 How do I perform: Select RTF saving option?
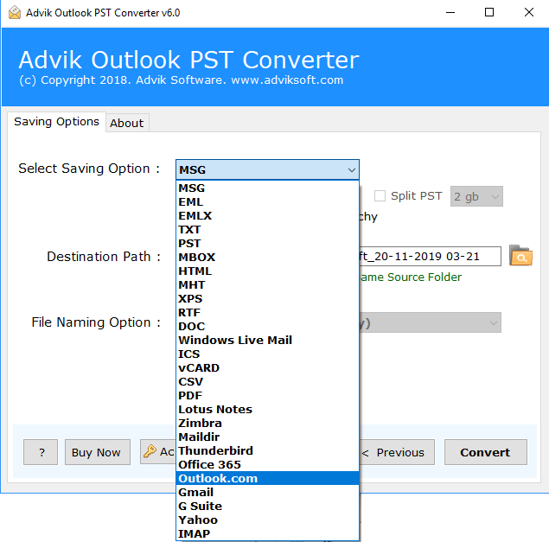[x=267, y=313]
